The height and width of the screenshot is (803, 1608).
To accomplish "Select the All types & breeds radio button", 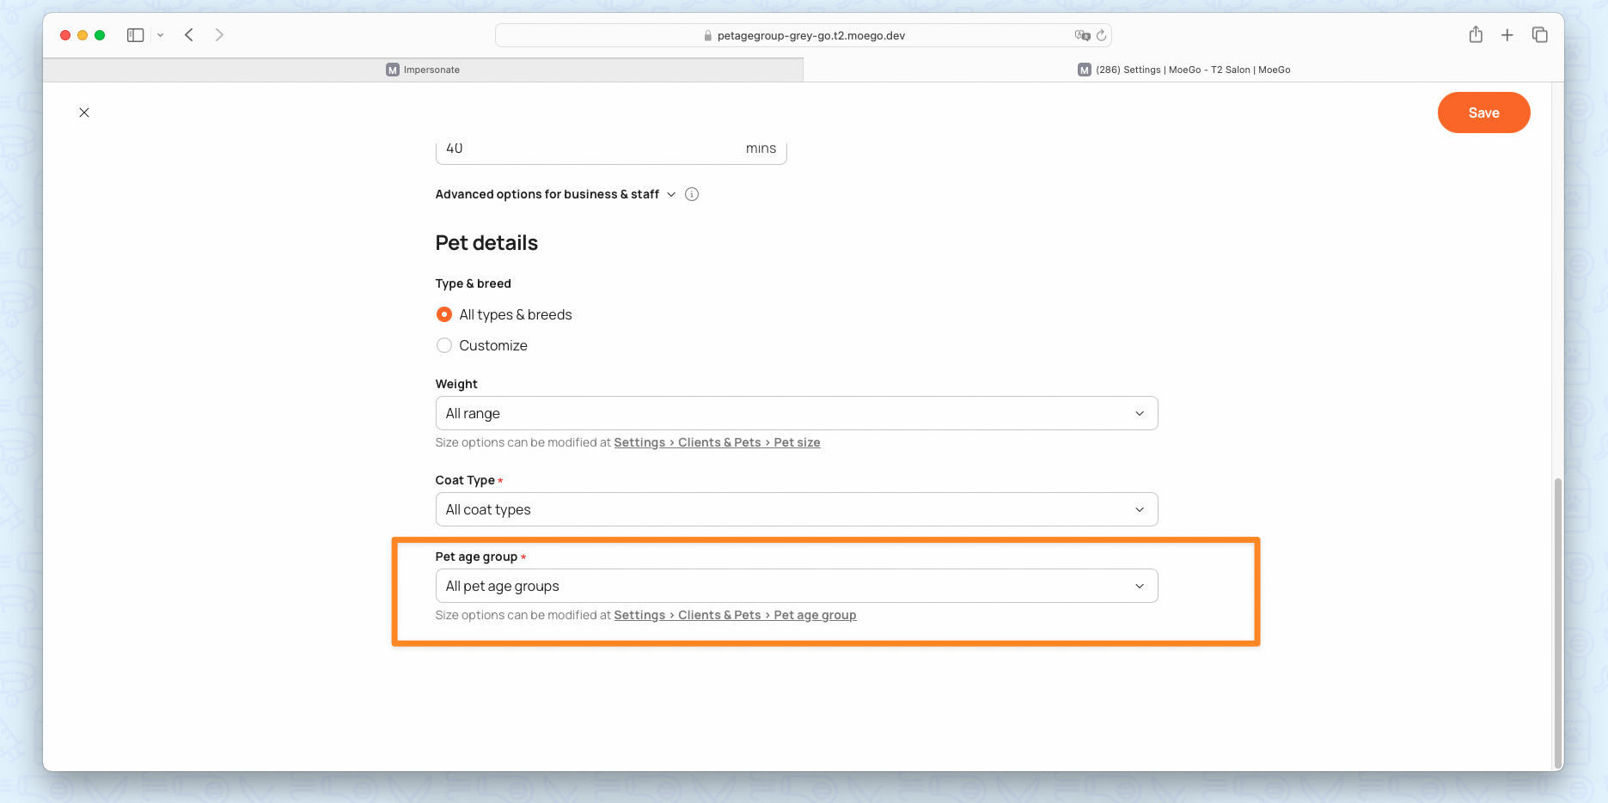I will click(444, 314).
